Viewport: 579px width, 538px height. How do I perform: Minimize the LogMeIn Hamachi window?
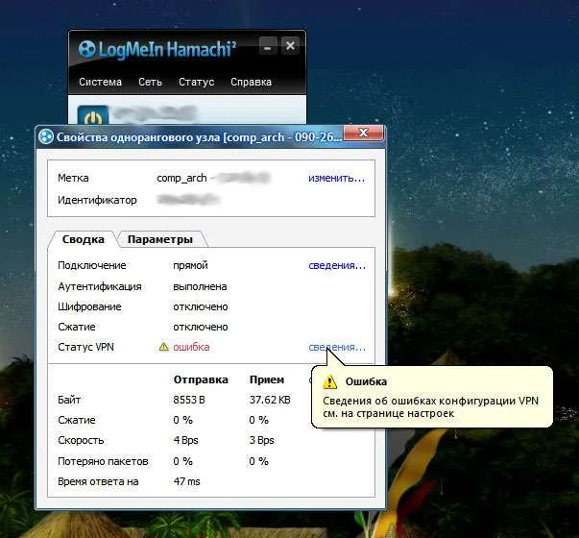(268, 46)
